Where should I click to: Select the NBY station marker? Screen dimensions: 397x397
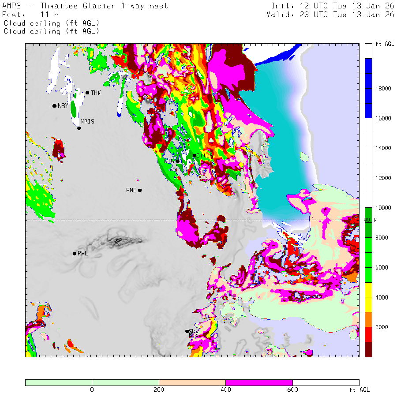[54, 106]
